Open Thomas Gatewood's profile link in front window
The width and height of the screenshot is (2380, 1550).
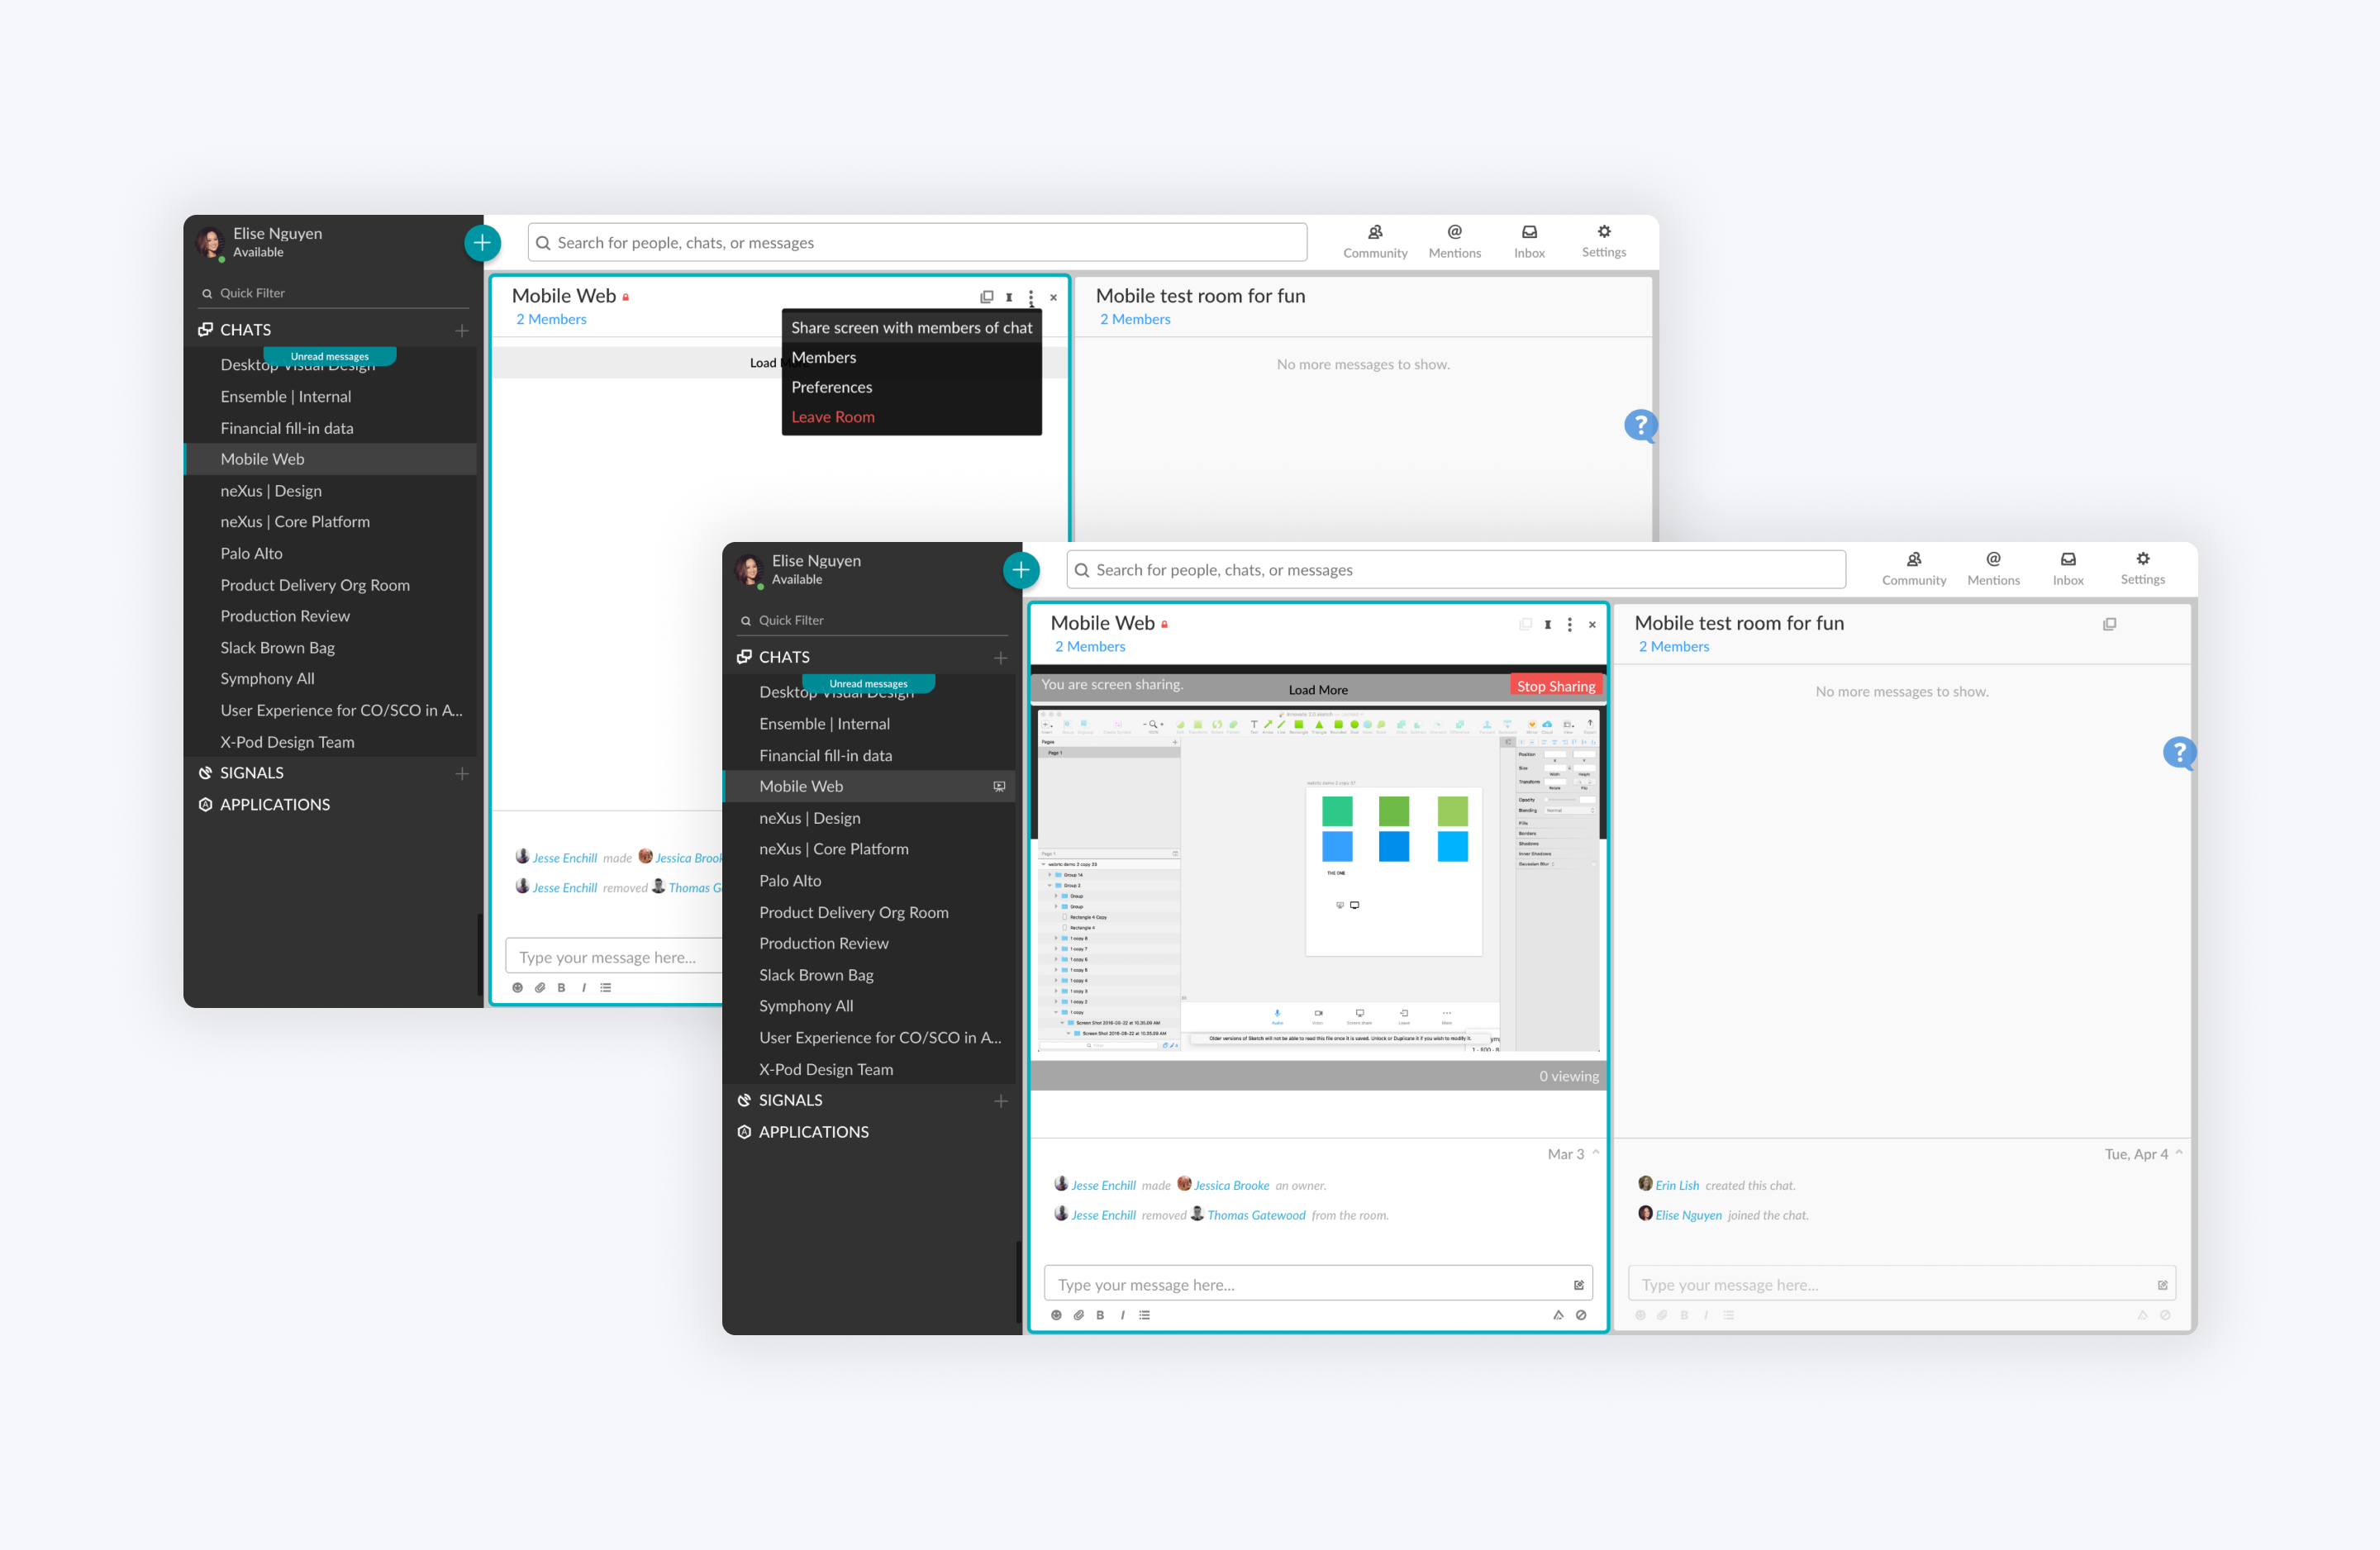[1255, 1215]
